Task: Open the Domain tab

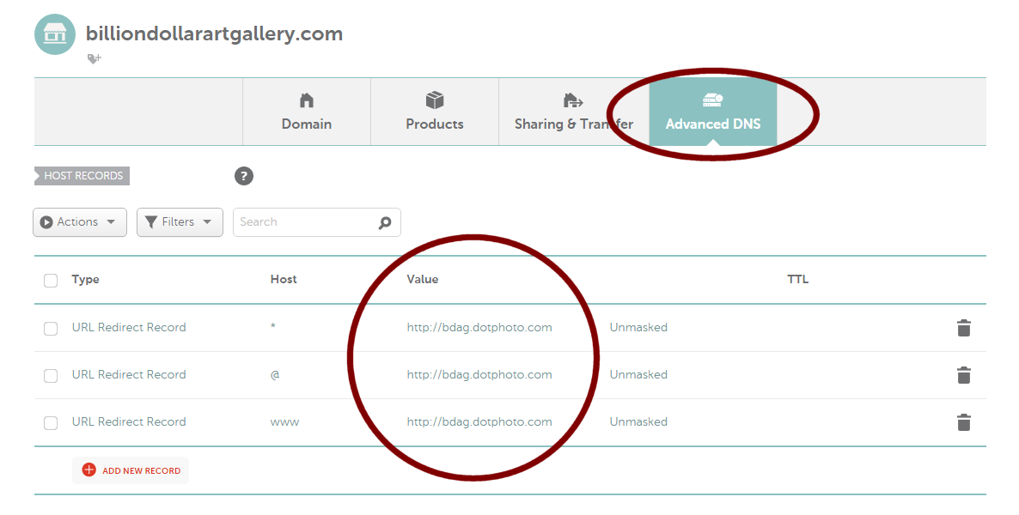Action: pyautogui.click(x=307, y=112)
